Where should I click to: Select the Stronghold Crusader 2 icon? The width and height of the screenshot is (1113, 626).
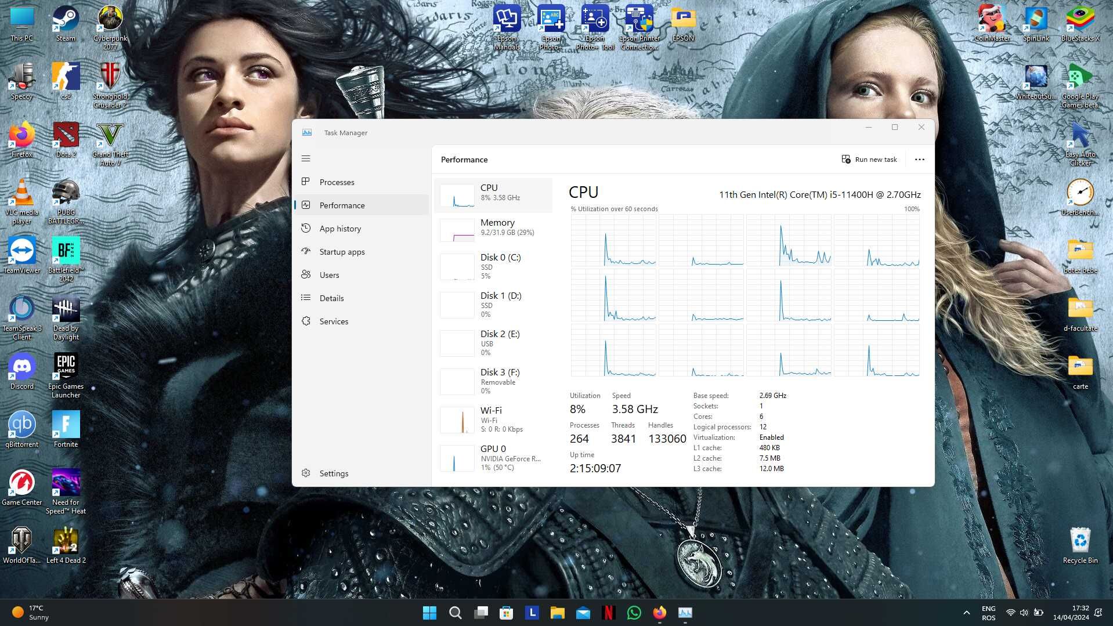click(110, 86)
